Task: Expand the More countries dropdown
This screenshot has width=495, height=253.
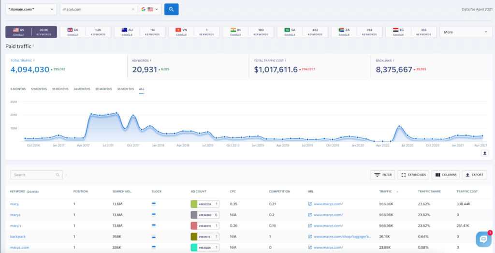Action: 466,32
